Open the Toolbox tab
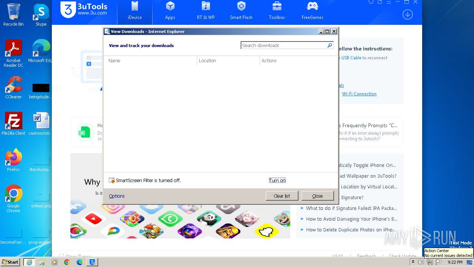 coord(277,11)
